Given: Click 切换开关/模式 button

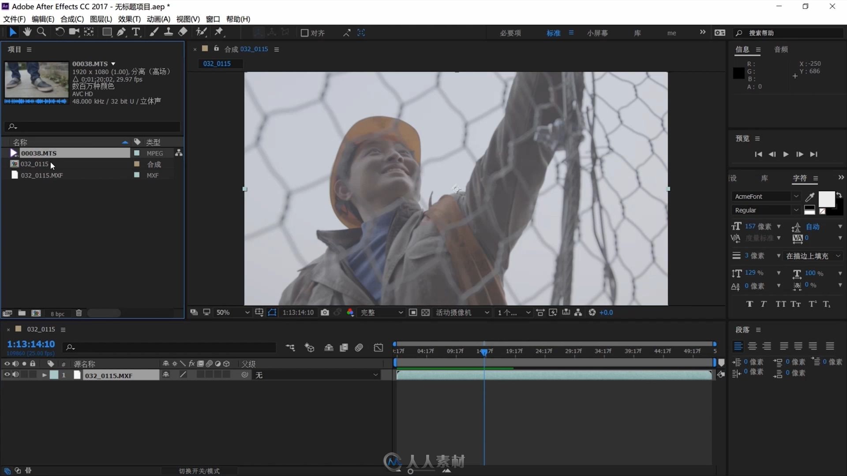Looking at the screenshot, I should [199, 471].
